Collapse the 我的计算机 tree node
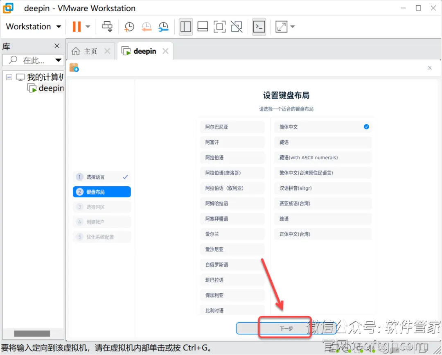Viewport: 442px width, 355px height. (x=9, y=77)
